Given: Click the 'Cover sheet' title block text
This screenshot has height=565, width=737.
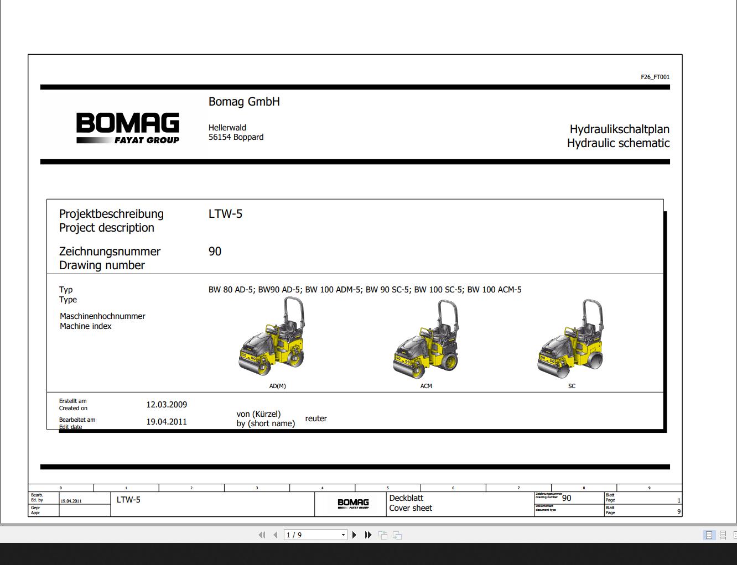Looking at the screenshot, I should [411, 508].
